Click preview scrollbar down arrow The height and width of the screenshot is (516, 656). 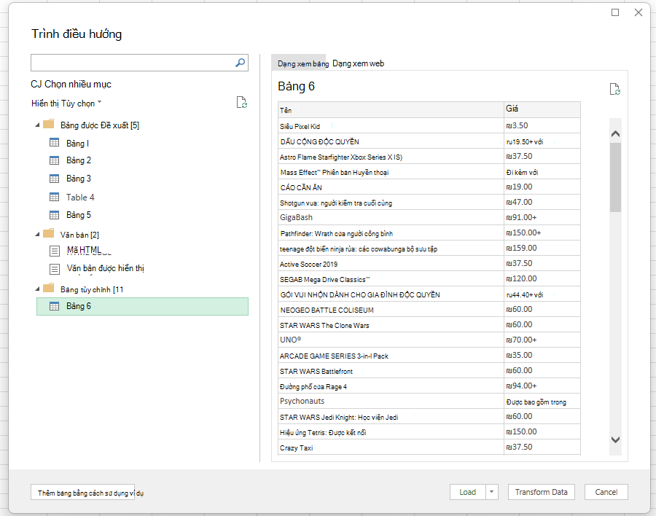[615, 439]
